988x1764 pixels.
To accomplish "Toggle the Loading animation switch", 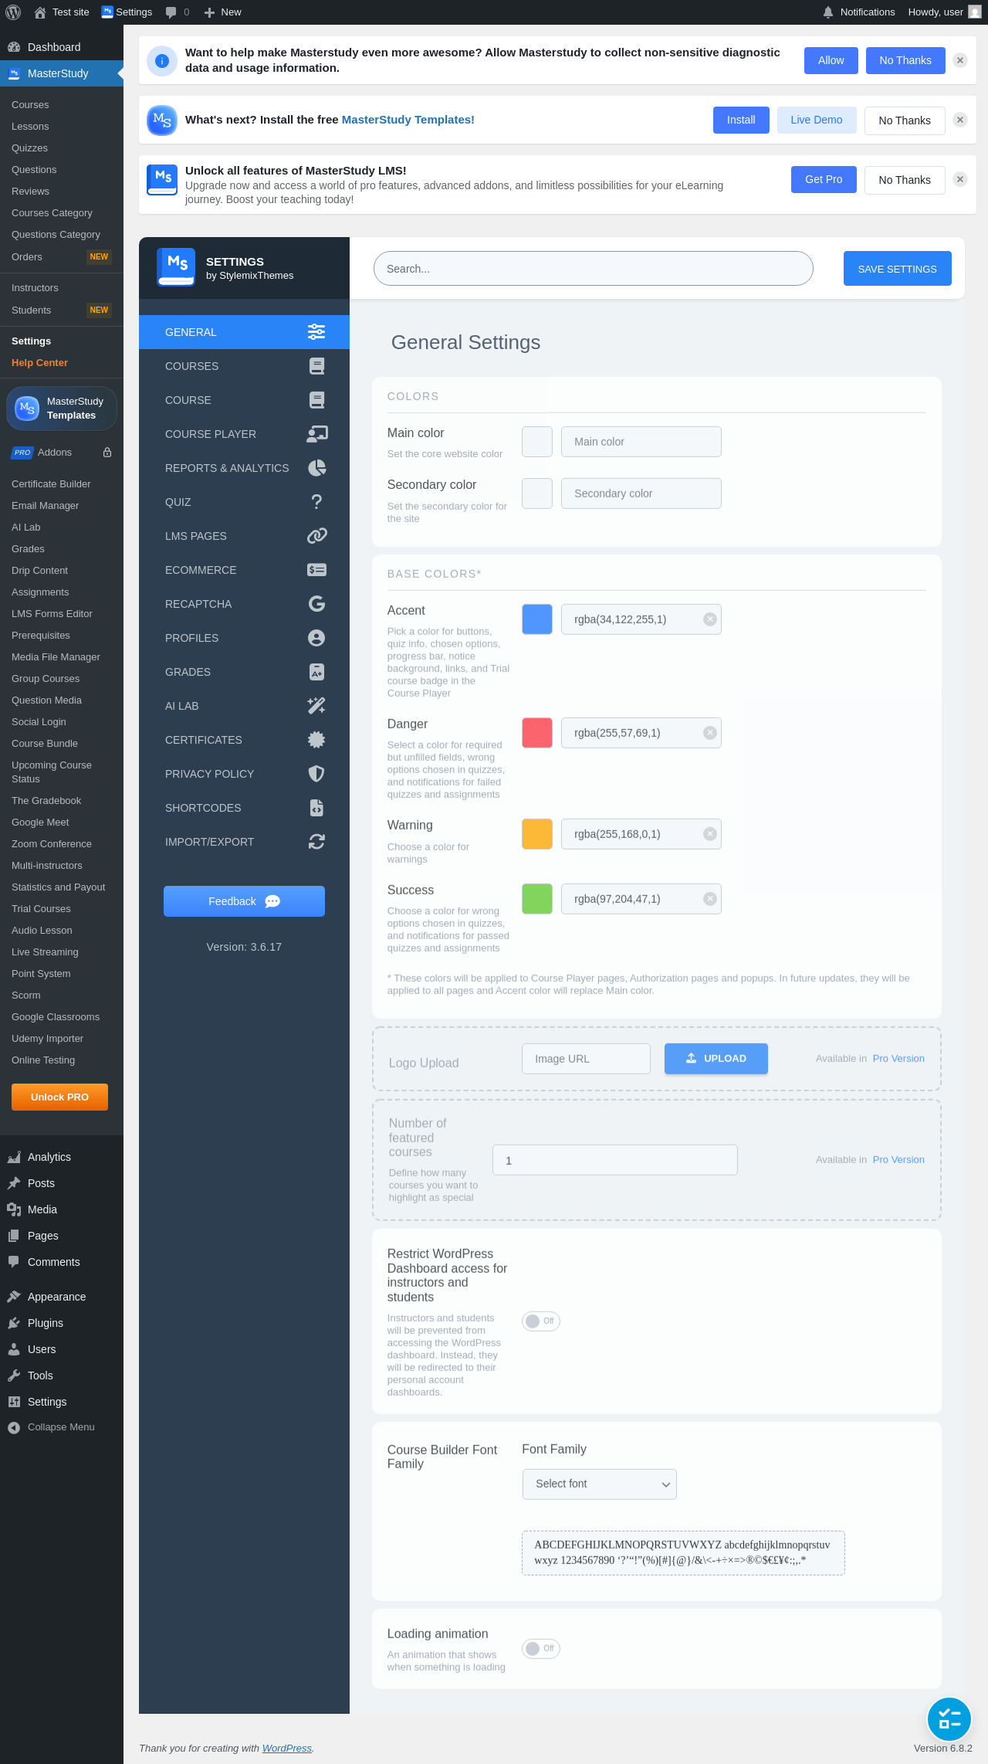I will pos(541,1648).
